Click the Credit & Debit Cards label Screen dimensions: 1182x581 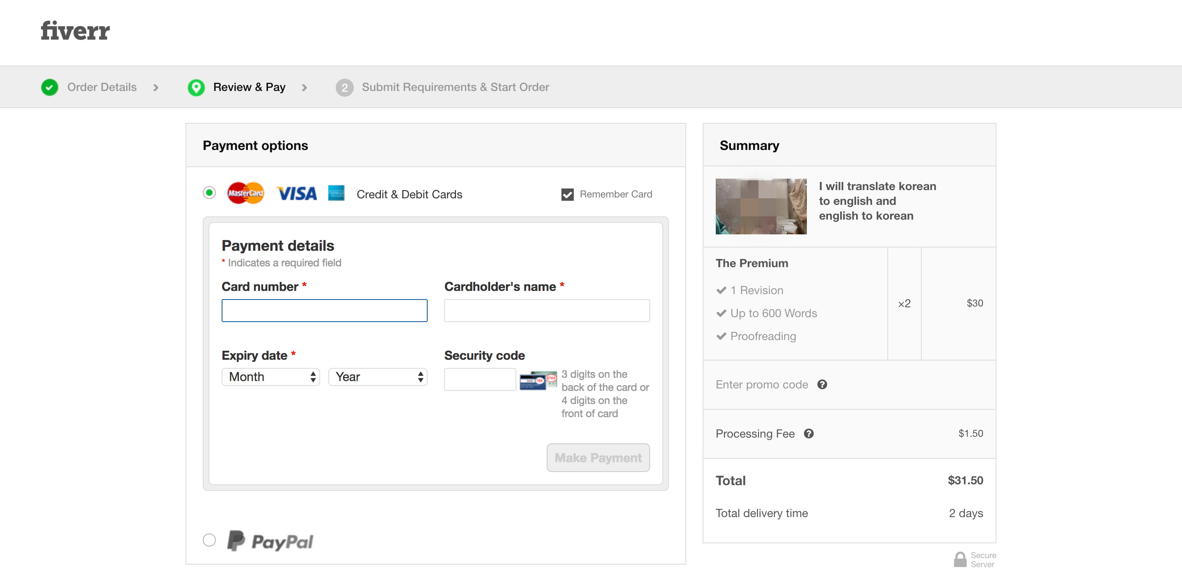coord(409,194)
